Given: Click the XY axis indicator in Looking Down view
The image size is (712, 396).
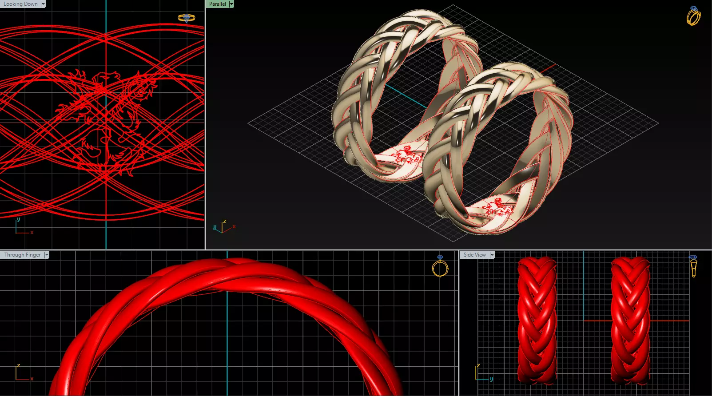Looking at the screenshot, I should click(x=24, y=226).
